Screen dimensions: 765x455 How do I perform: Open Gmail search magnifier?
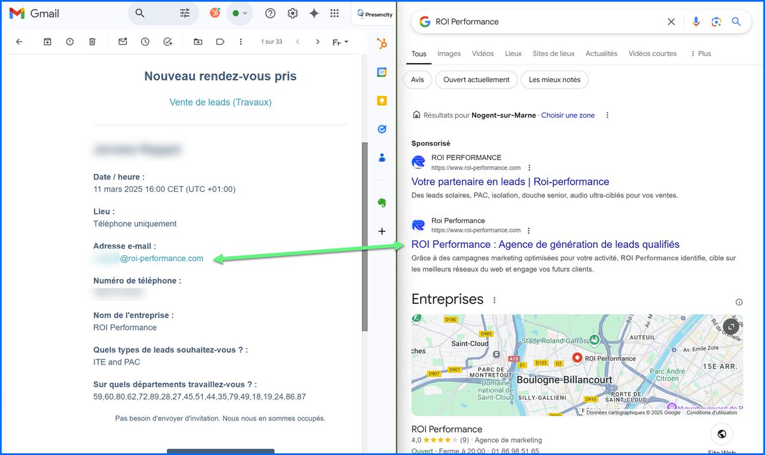point(140,13)
